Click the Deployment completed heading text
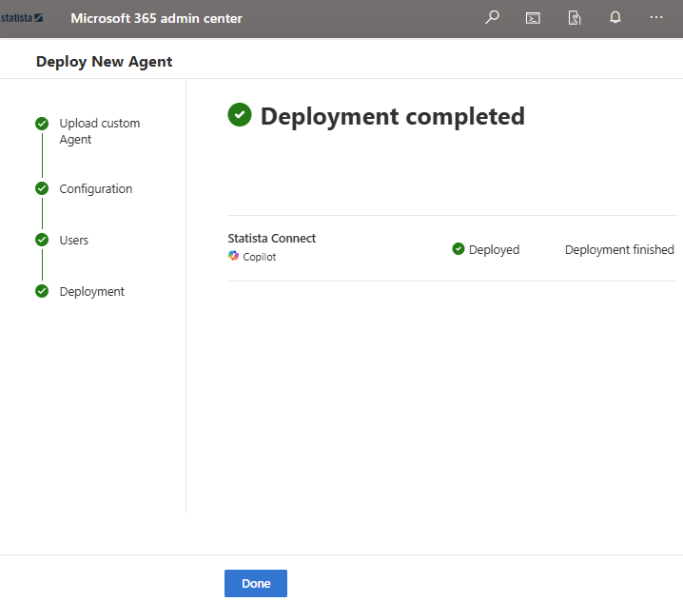This screenshot has width=683, height=602. pyautogui.click(x=392, y=116)
